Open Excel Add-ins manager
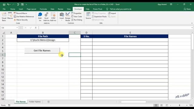This screenshot has width=194, height=109. tap(46, 17)
